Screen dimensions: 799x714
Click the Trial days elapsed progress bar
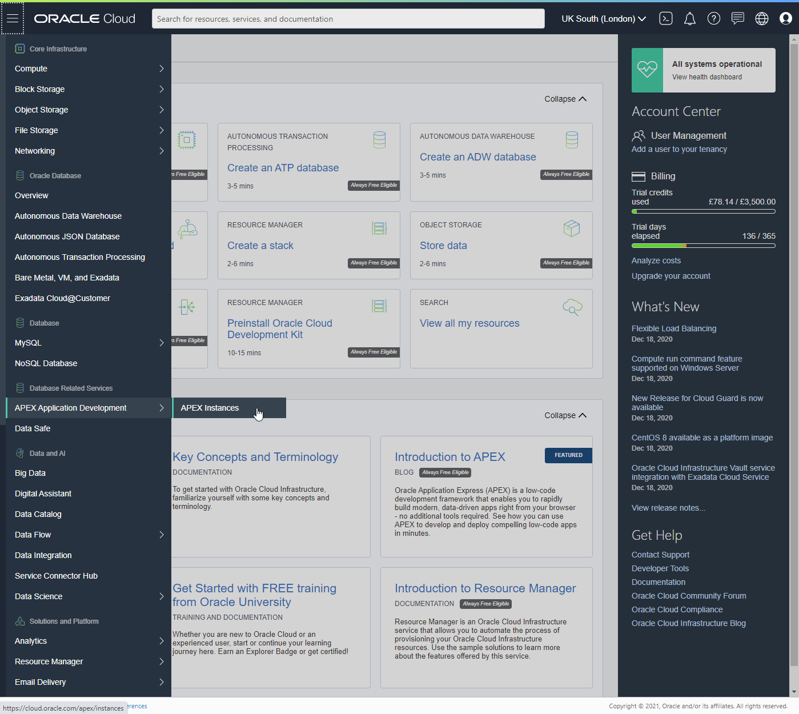coord(704,246)
